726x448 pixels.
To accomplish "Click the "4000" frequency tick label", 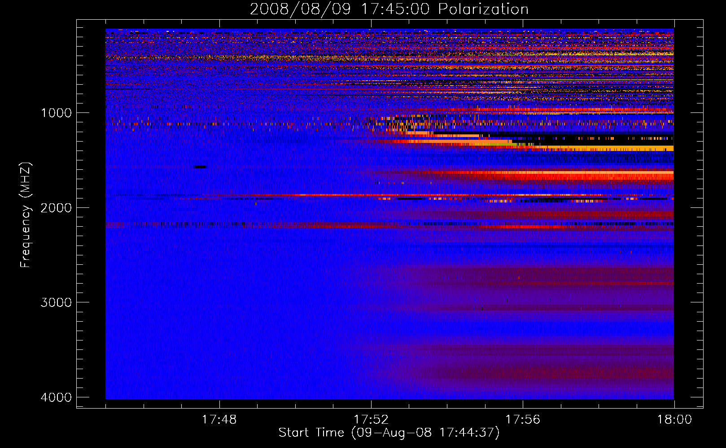I will pos(56,397).
